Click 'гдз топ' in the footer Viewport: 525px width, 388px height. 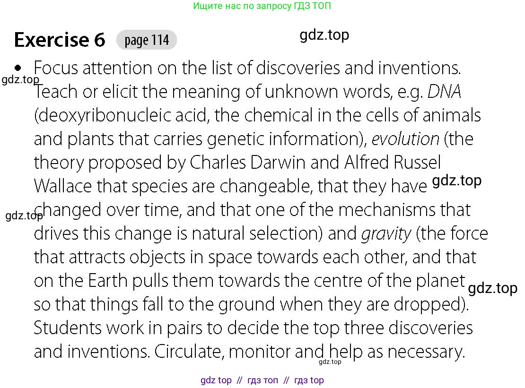[262, 380]
